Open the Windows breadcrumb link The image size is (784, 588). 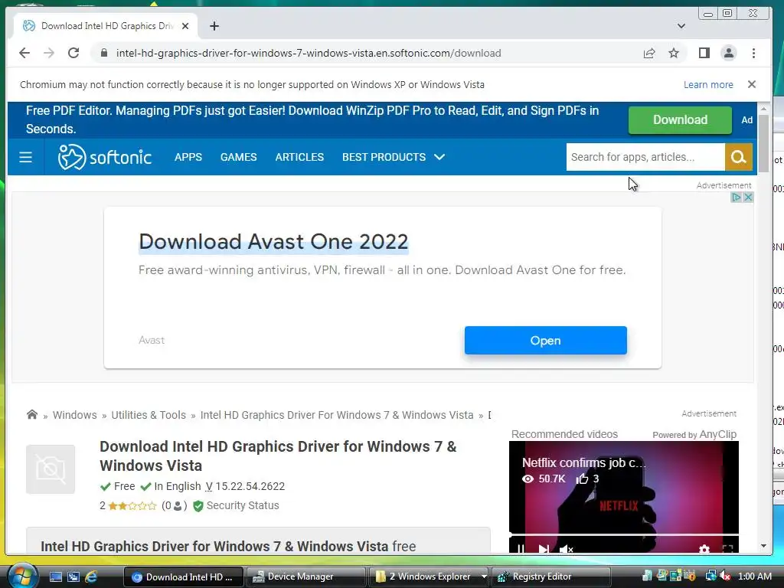pyautogui.click(x=74, y=415)
